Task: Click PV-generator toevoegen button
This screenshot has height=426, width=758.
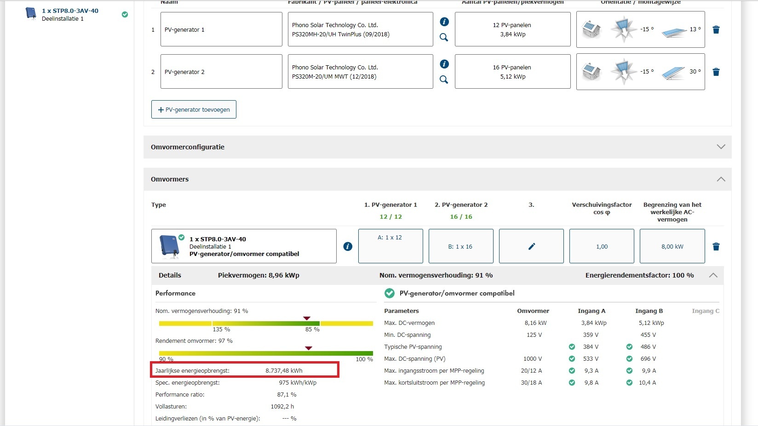Action: click(x=194, y=109)
